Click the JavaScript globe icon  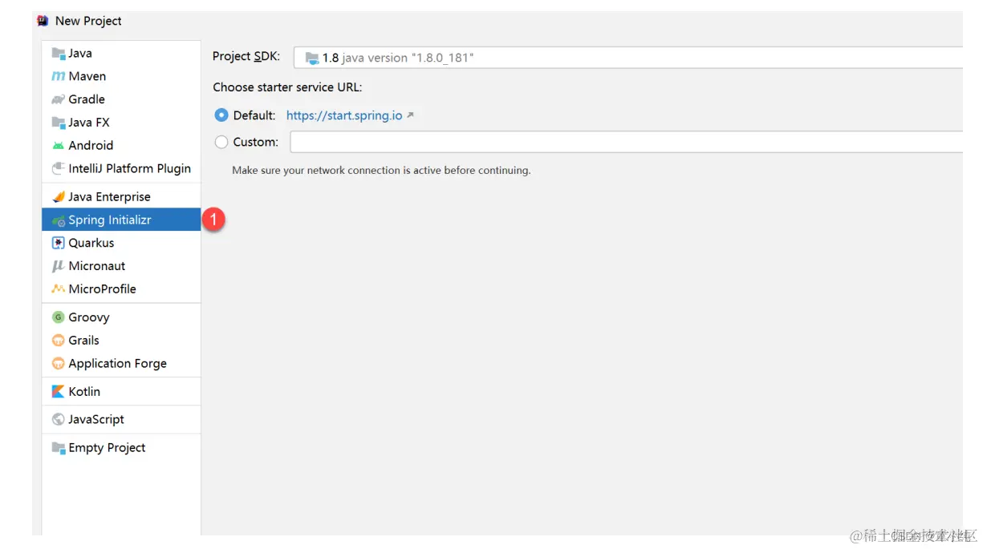point(58,419)
